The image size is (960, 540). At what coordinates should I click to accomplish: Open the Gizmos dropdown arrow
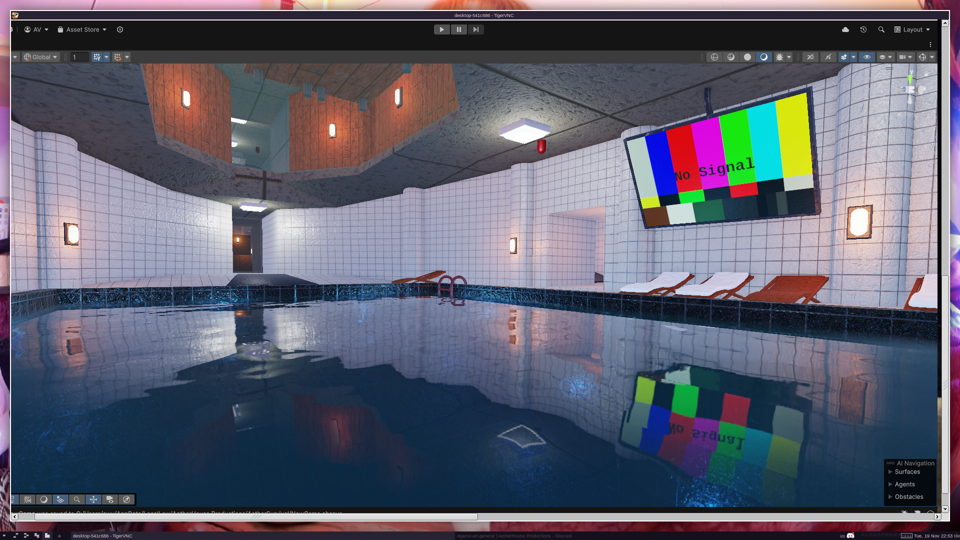click(x=932, y=57)
